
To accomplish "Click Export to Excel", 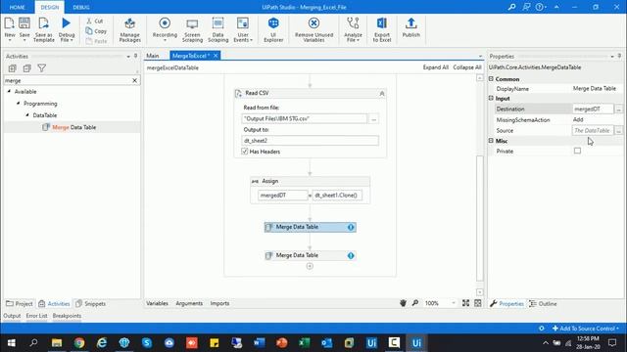I will click(x=382, y=29).
